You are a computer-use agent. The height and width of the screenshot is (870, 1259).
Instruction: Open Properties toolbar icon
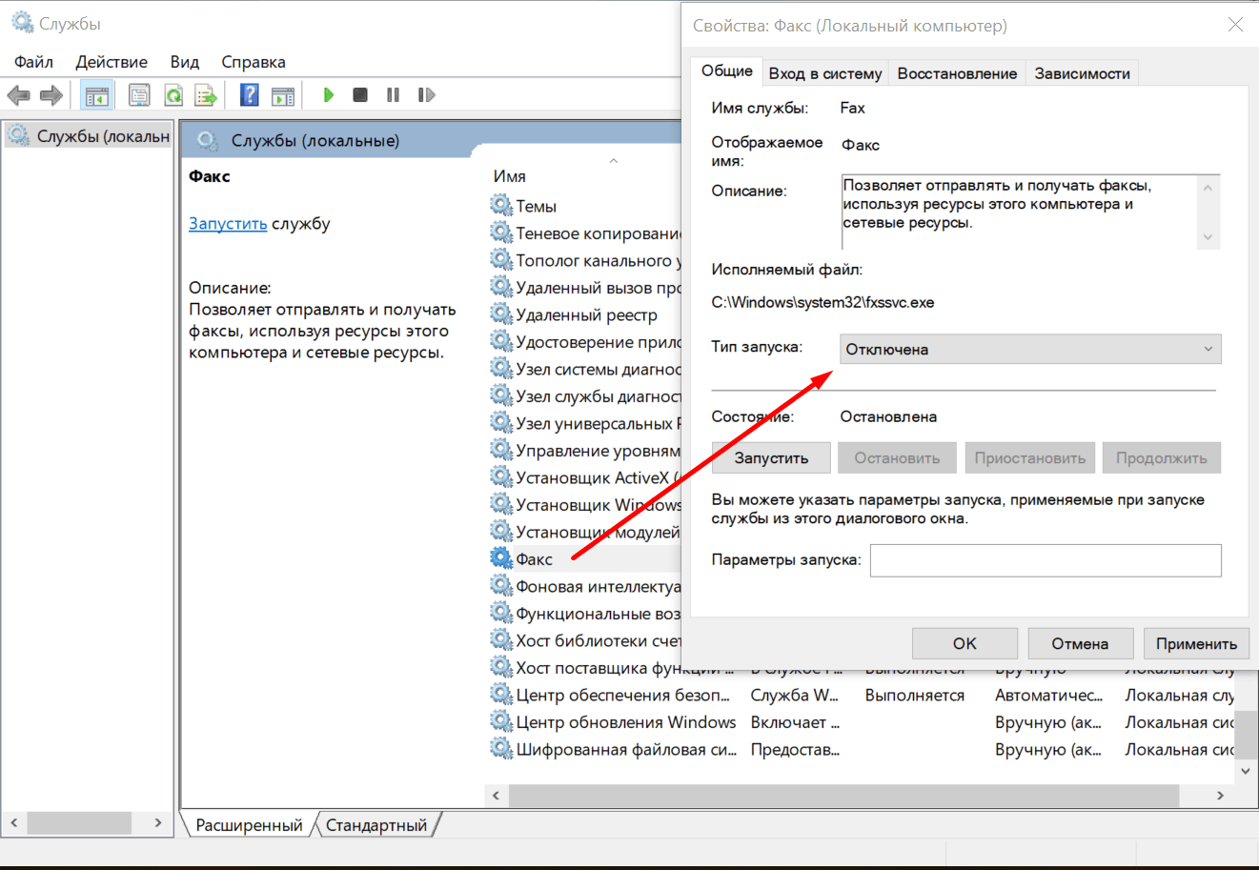(139, 95)
